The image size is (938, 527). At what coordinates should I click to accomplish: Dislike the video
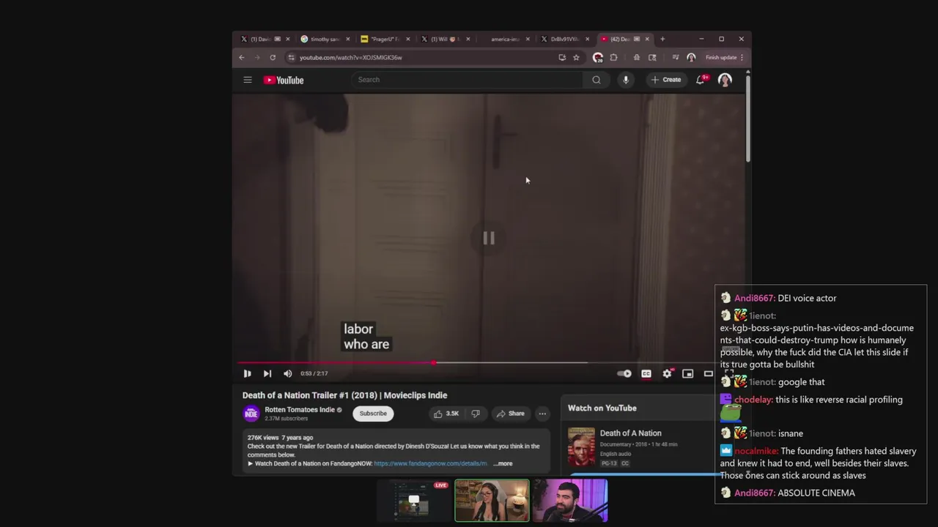pos(476,414)
